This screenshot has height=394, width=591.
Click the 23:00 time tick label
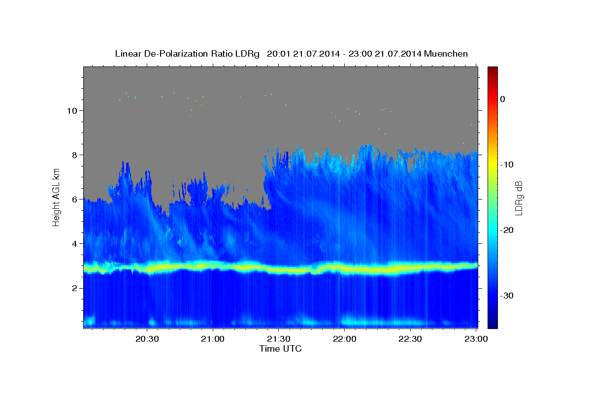[476, 339]
